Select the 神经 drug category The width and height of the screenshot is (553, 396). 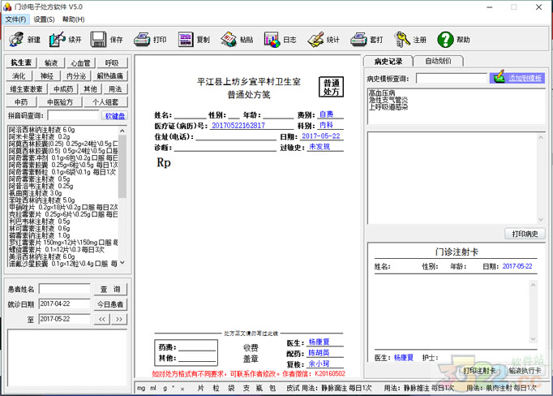click(x=47, y=76)
